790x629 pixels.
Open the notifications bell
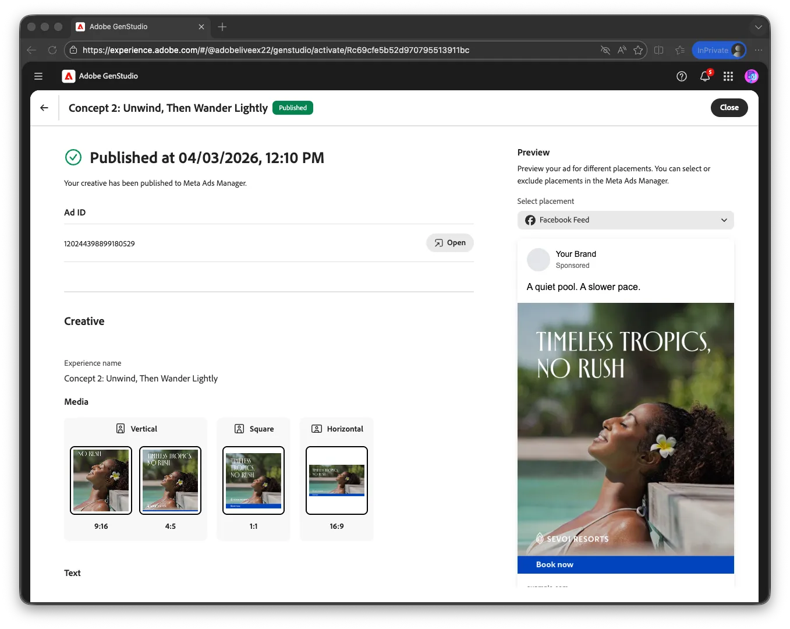[705, 76]
